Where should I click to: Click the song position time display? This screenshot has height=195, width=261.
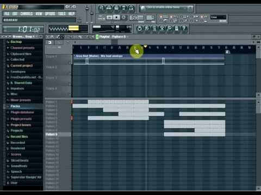23,29
